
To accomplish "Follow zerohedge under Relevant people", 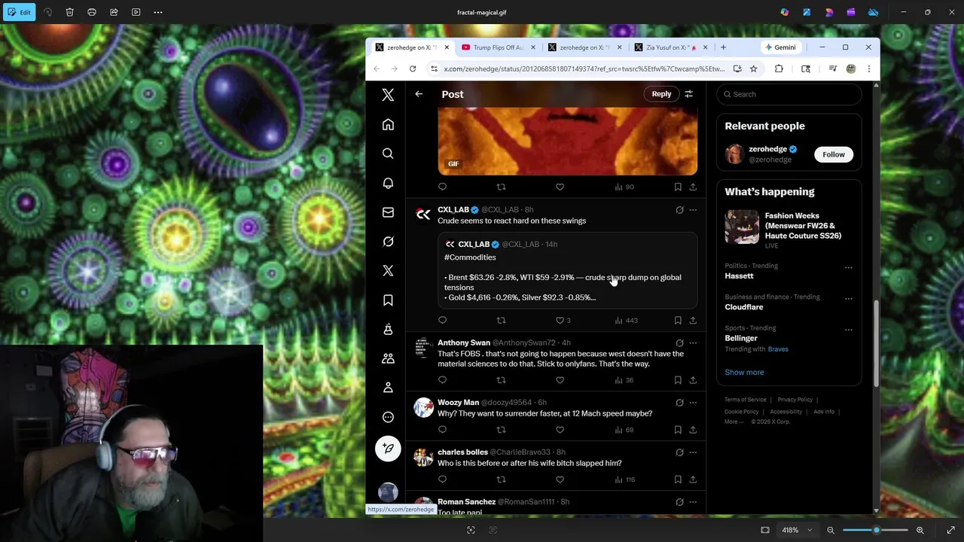I will tap(834, 154).
